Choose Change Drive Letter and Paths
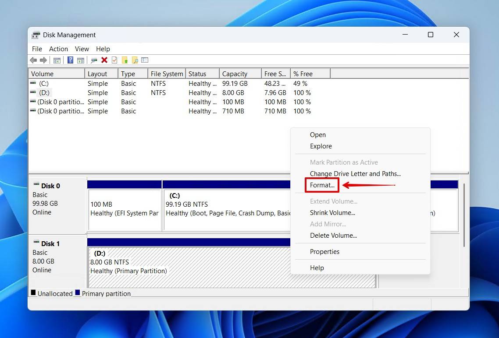The height and width of the screenshot is (338, 499). (355, 173)
